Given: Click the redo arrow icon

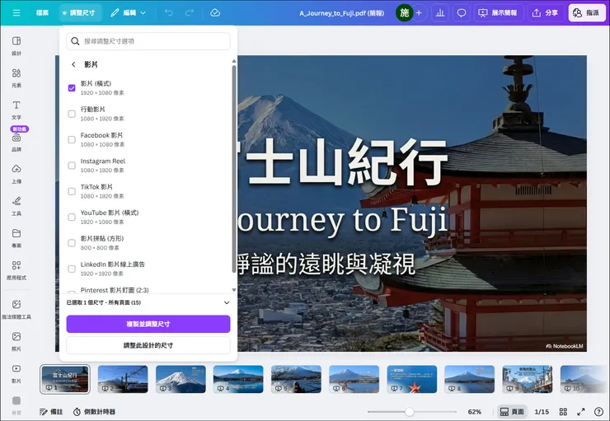Looking at the screenshot, I should tap(189, 13).
